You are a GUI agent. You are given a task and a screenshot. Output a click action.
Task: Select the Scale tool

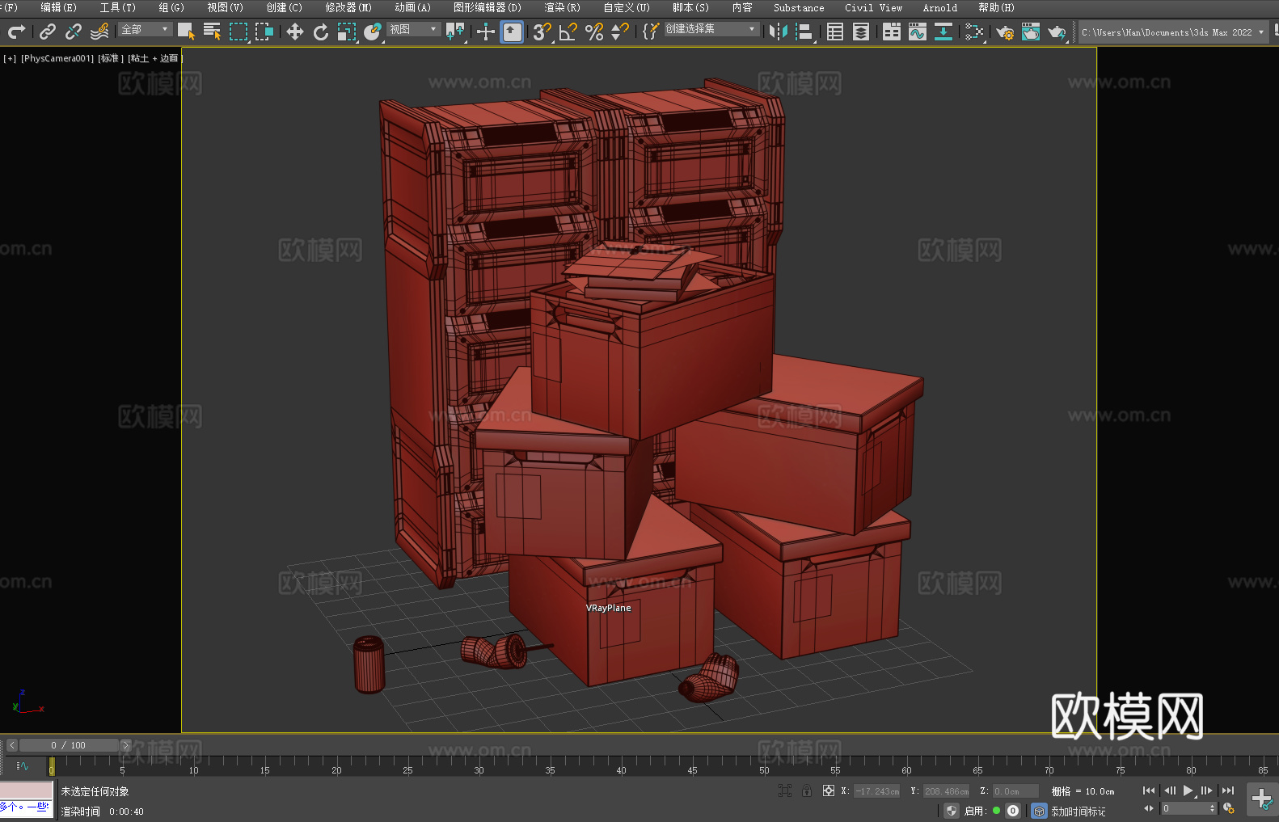coord(347,32)
